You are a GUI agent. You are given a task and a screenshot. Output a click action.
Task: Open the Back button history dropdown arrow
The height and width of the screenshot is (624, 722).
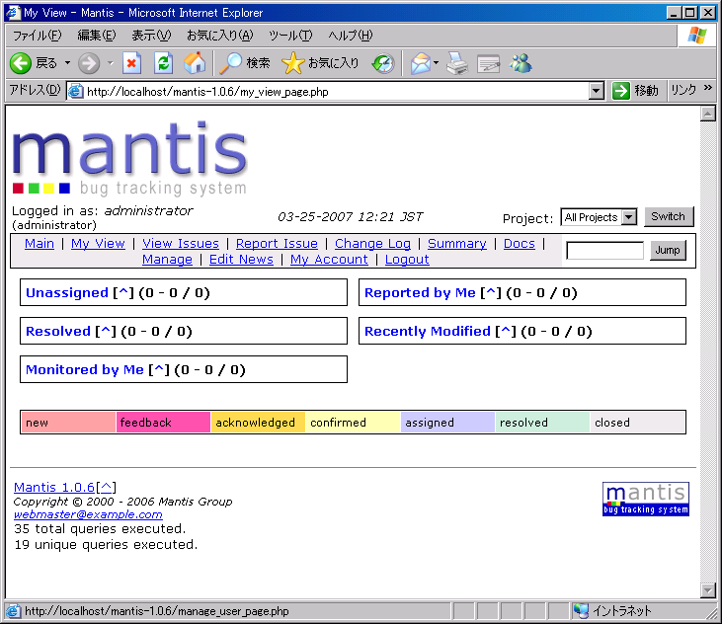[x=67, y=63]
